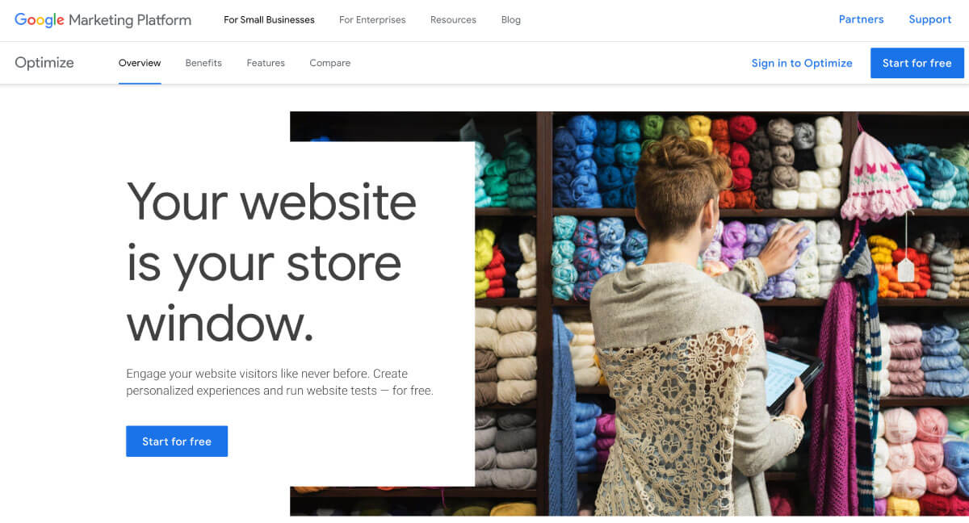Open the Partners link
969x523 pixels.
point(861,19)
